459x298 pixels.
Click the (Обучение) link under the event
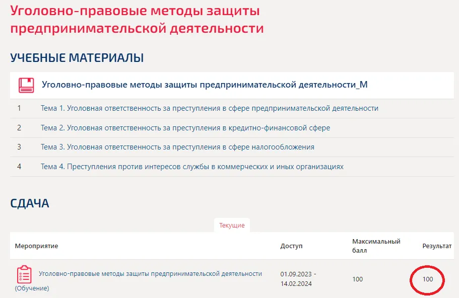tap(32, 288)
